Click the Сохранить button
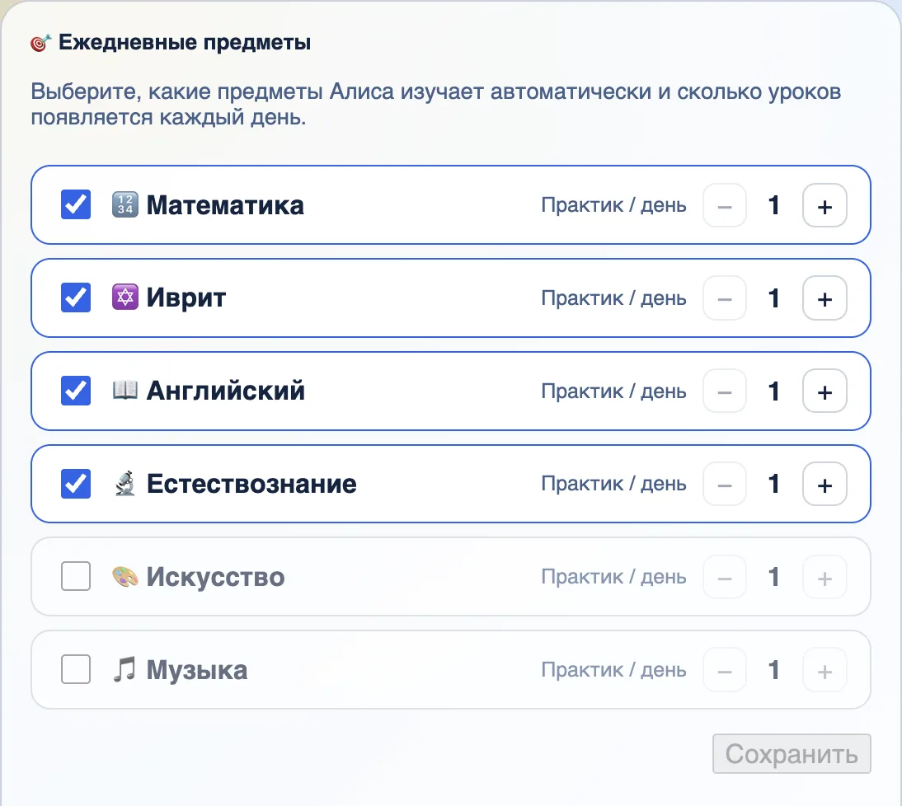 [792, 754]
